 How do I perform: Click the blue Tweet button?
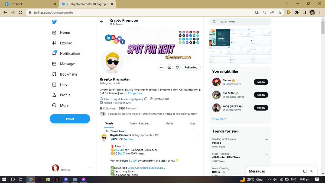(70, 119)
